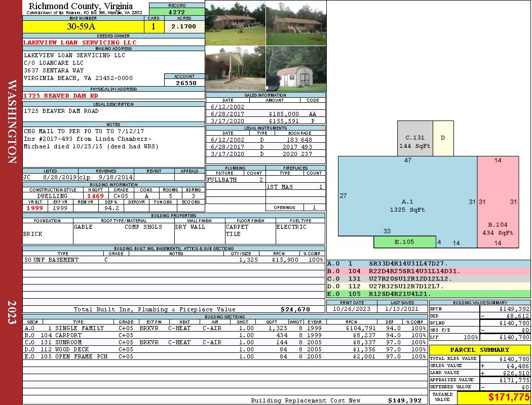Image resolution: width=532 pixels, height=405 pixels.
Task: Click the green record number 4272 field
Action: (x=177, y=11)
